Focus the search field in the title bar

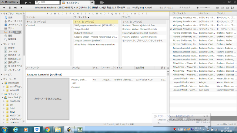click(x=47, y=3)
